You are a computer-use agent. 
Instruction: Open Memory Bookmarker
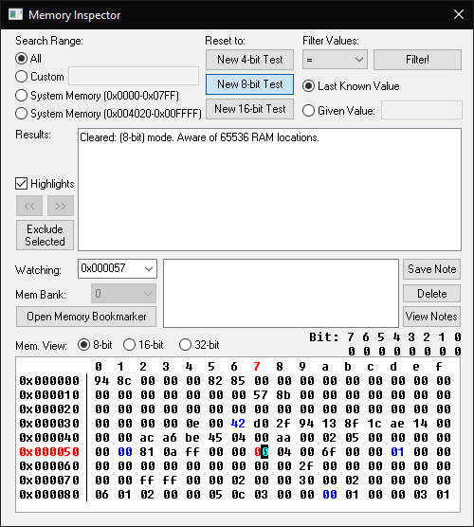(86, 317)
